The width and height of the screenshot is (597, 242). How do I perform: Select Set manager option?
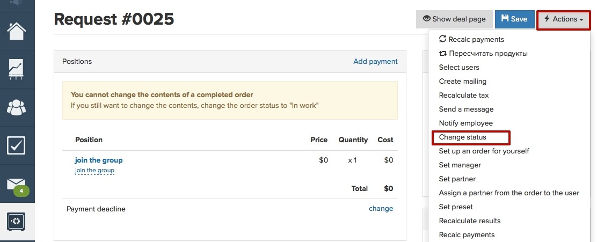tap(460, 165)
